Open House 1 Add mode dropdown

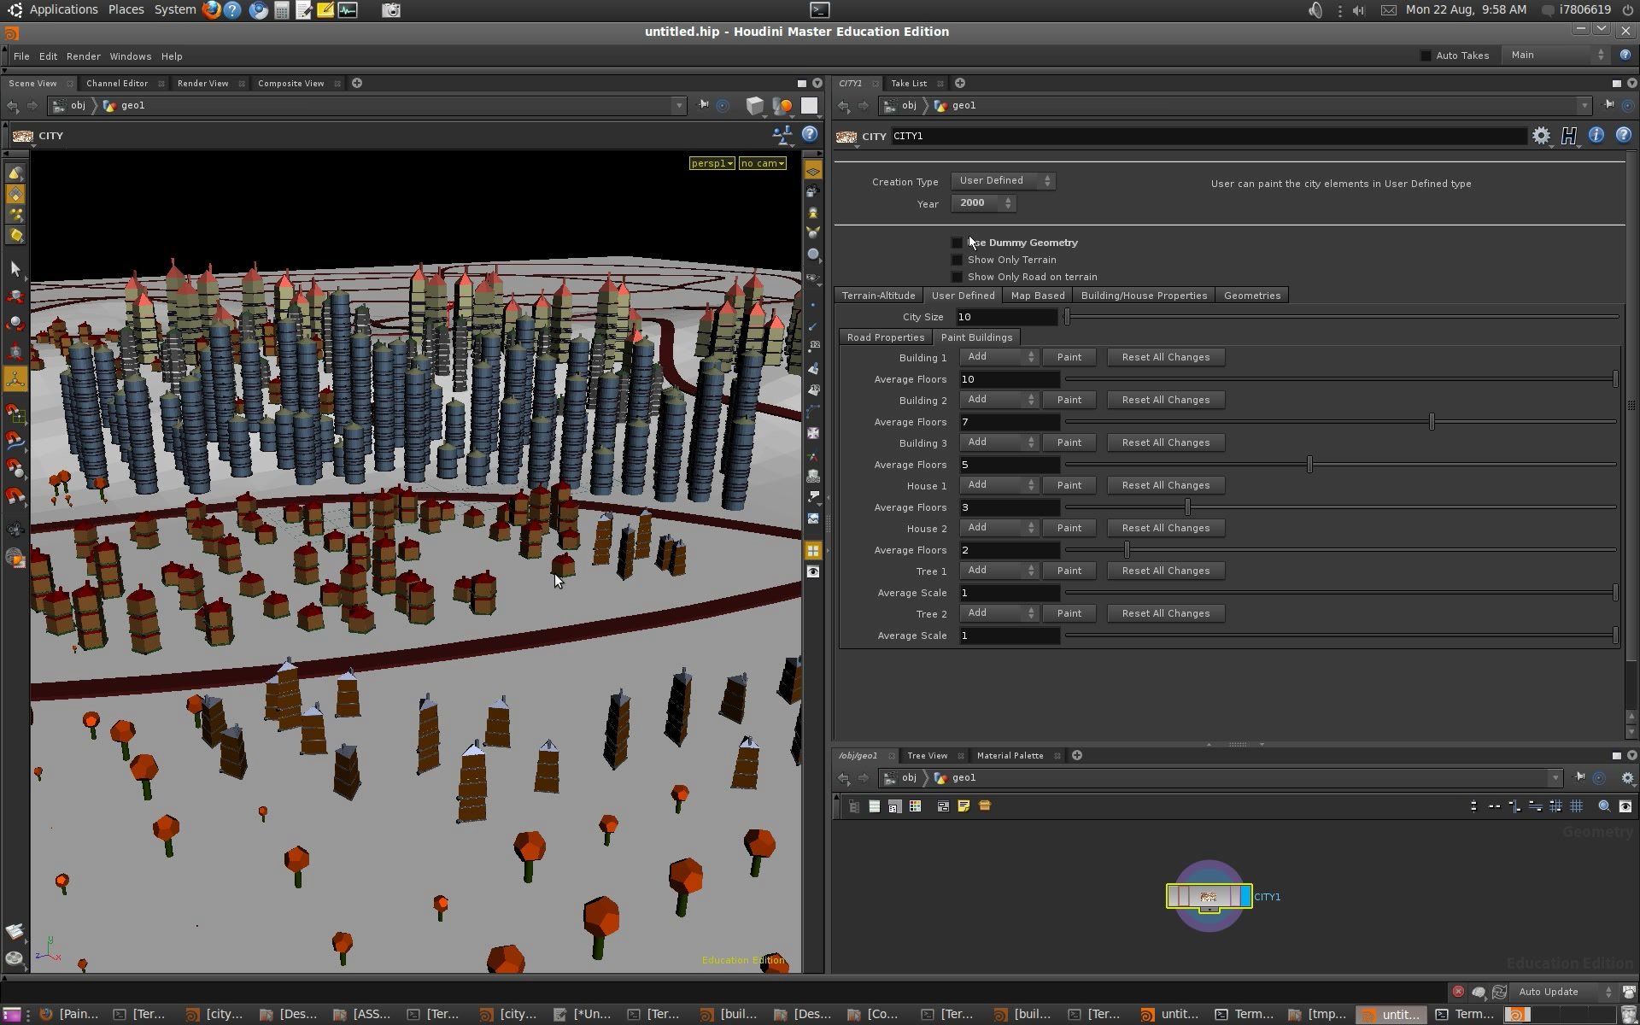pyautogui.click(x=999, y=485)
